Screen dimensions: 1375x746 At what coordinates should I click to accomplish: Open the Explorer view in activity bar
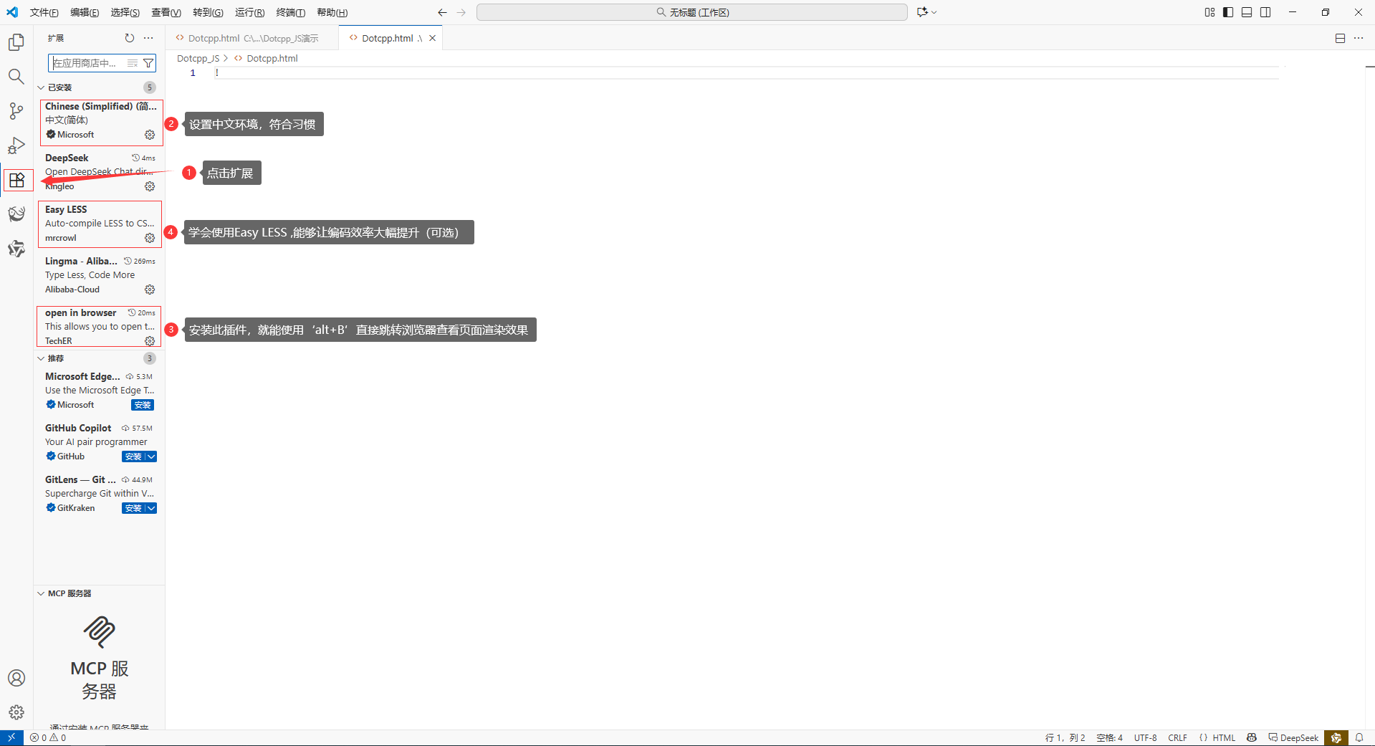pyautogui.click(x=16, y=42)
